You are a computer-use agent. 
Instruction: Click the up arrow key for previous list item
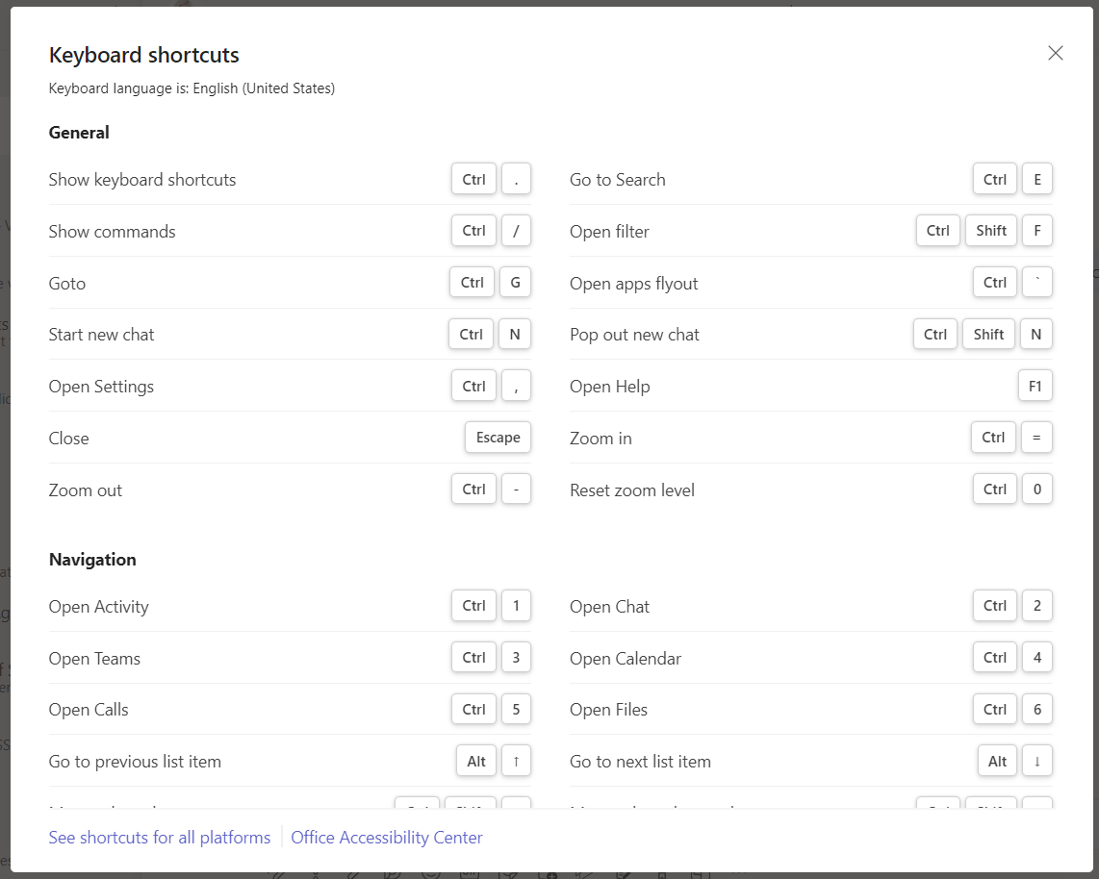tap(516, 762)
